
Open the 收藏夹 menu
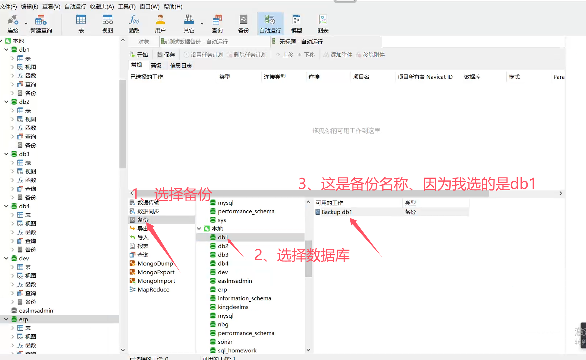(102, 6)
